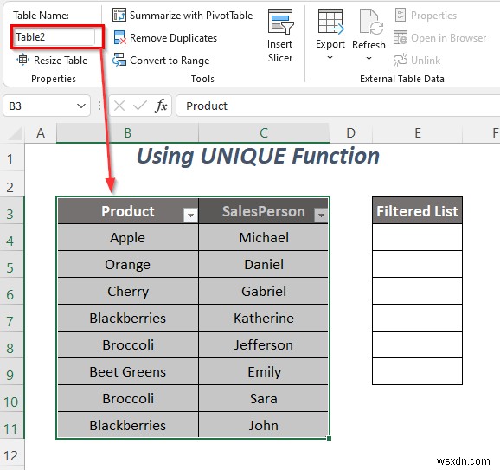
Task: Expand the Export dropdown arrow
Action: tap(330, 58)
